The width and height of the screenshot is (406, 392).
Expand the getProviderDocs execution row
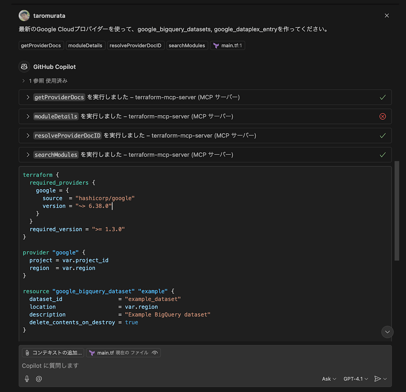(x=205, y=97)
